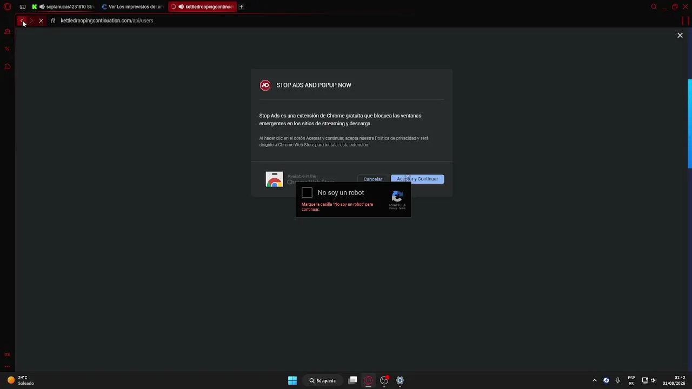692x389 pixels.
Task: Open the weather widget showing 24°C
Action: tap(21, 380)
